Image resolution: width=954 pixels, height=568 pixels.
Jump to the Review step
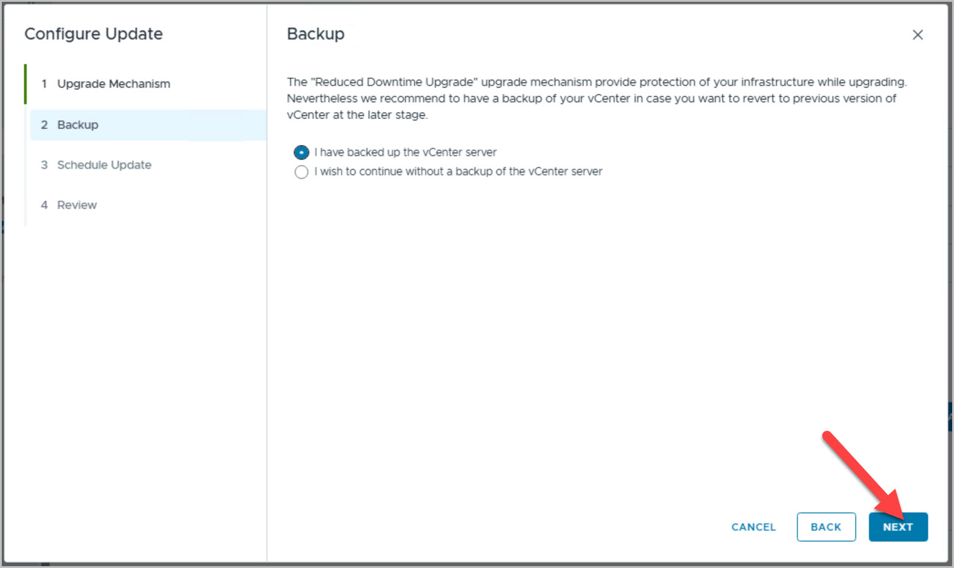[77, 205]
